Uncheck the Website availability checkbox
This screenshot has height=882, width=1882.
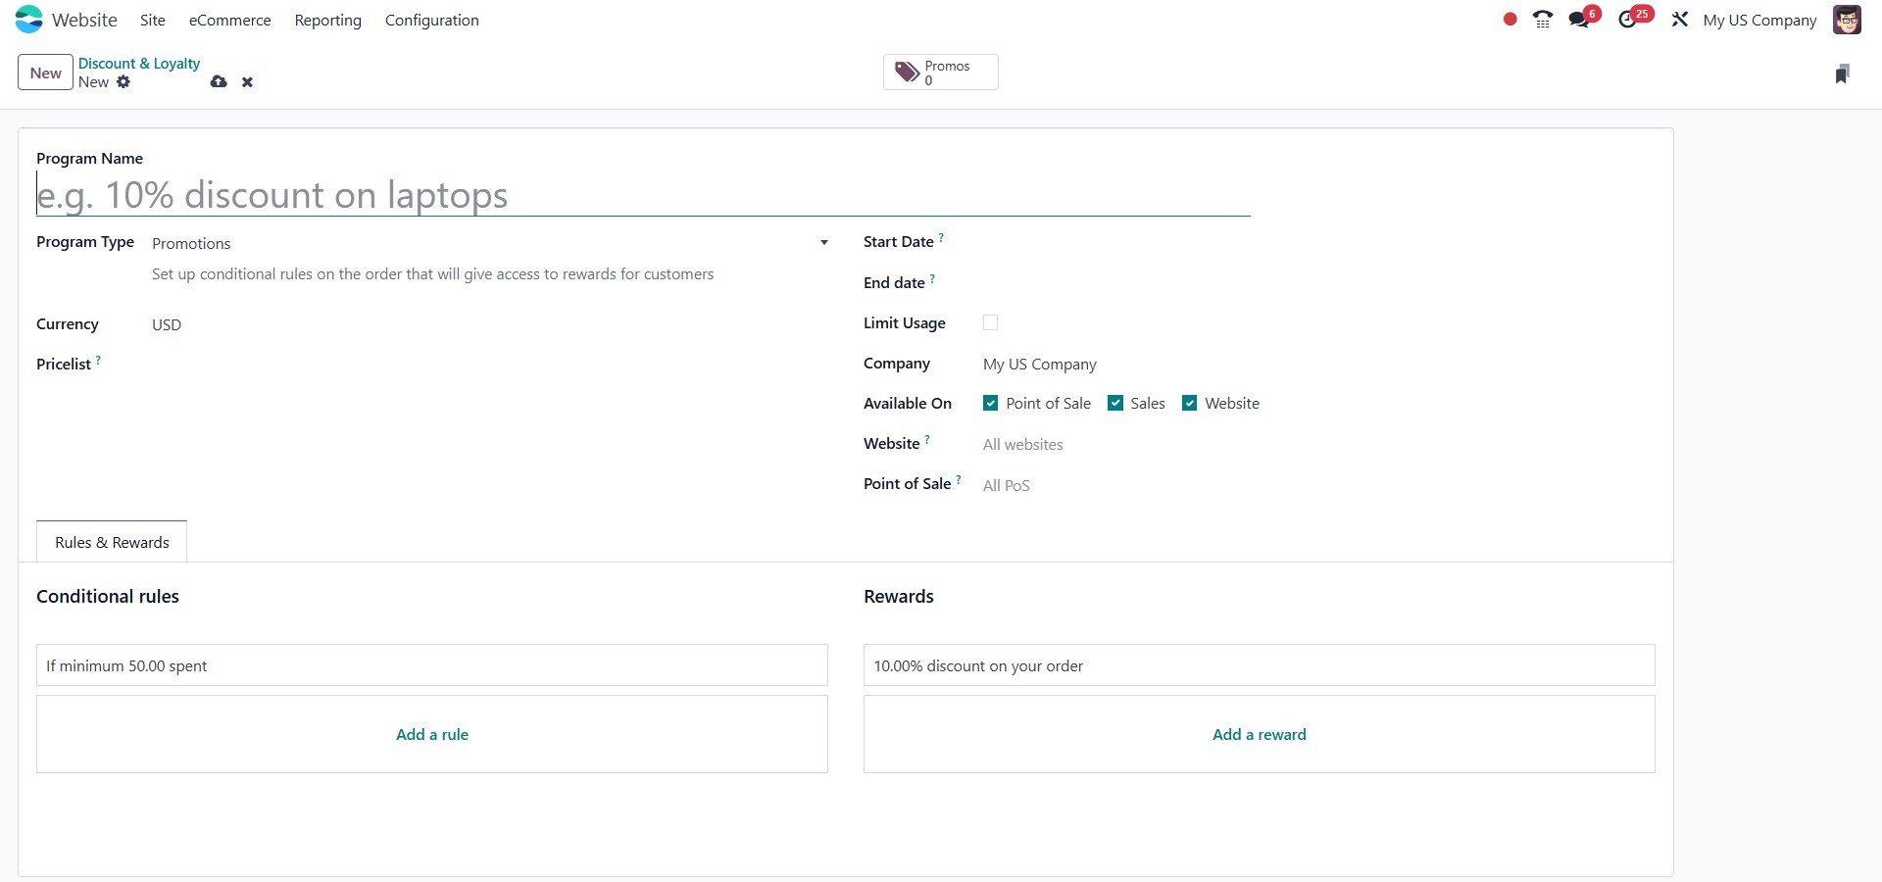pyautogui.click(x=1189, y=403)
